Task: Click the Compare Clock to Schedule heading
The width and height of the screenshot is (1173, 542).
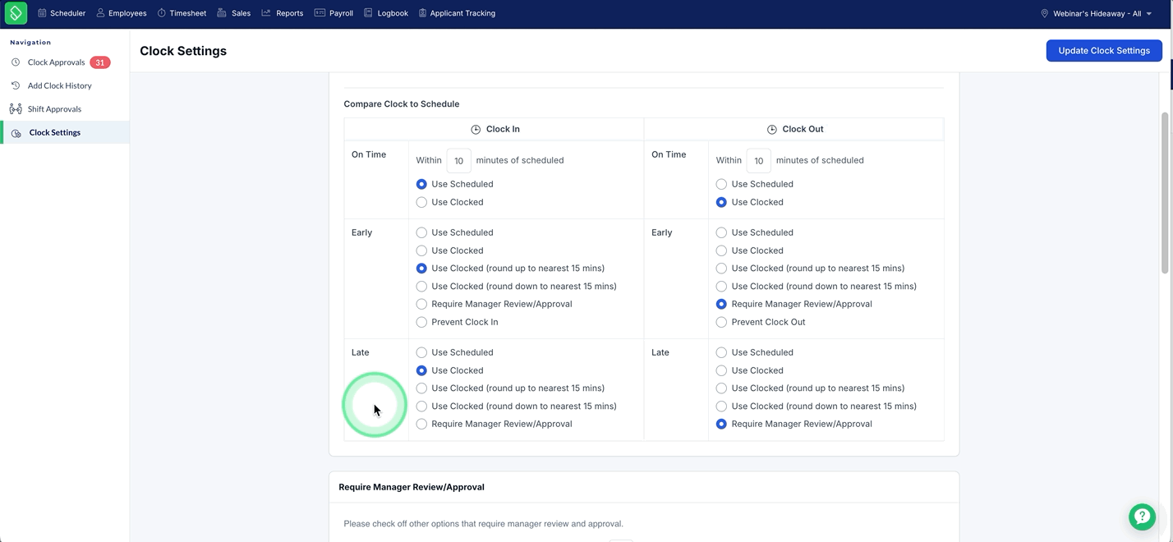Action: pos(402,104)
